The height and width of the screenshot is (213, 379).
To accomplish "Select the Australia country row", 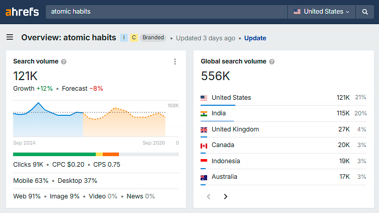I will (x=283, y=177).
